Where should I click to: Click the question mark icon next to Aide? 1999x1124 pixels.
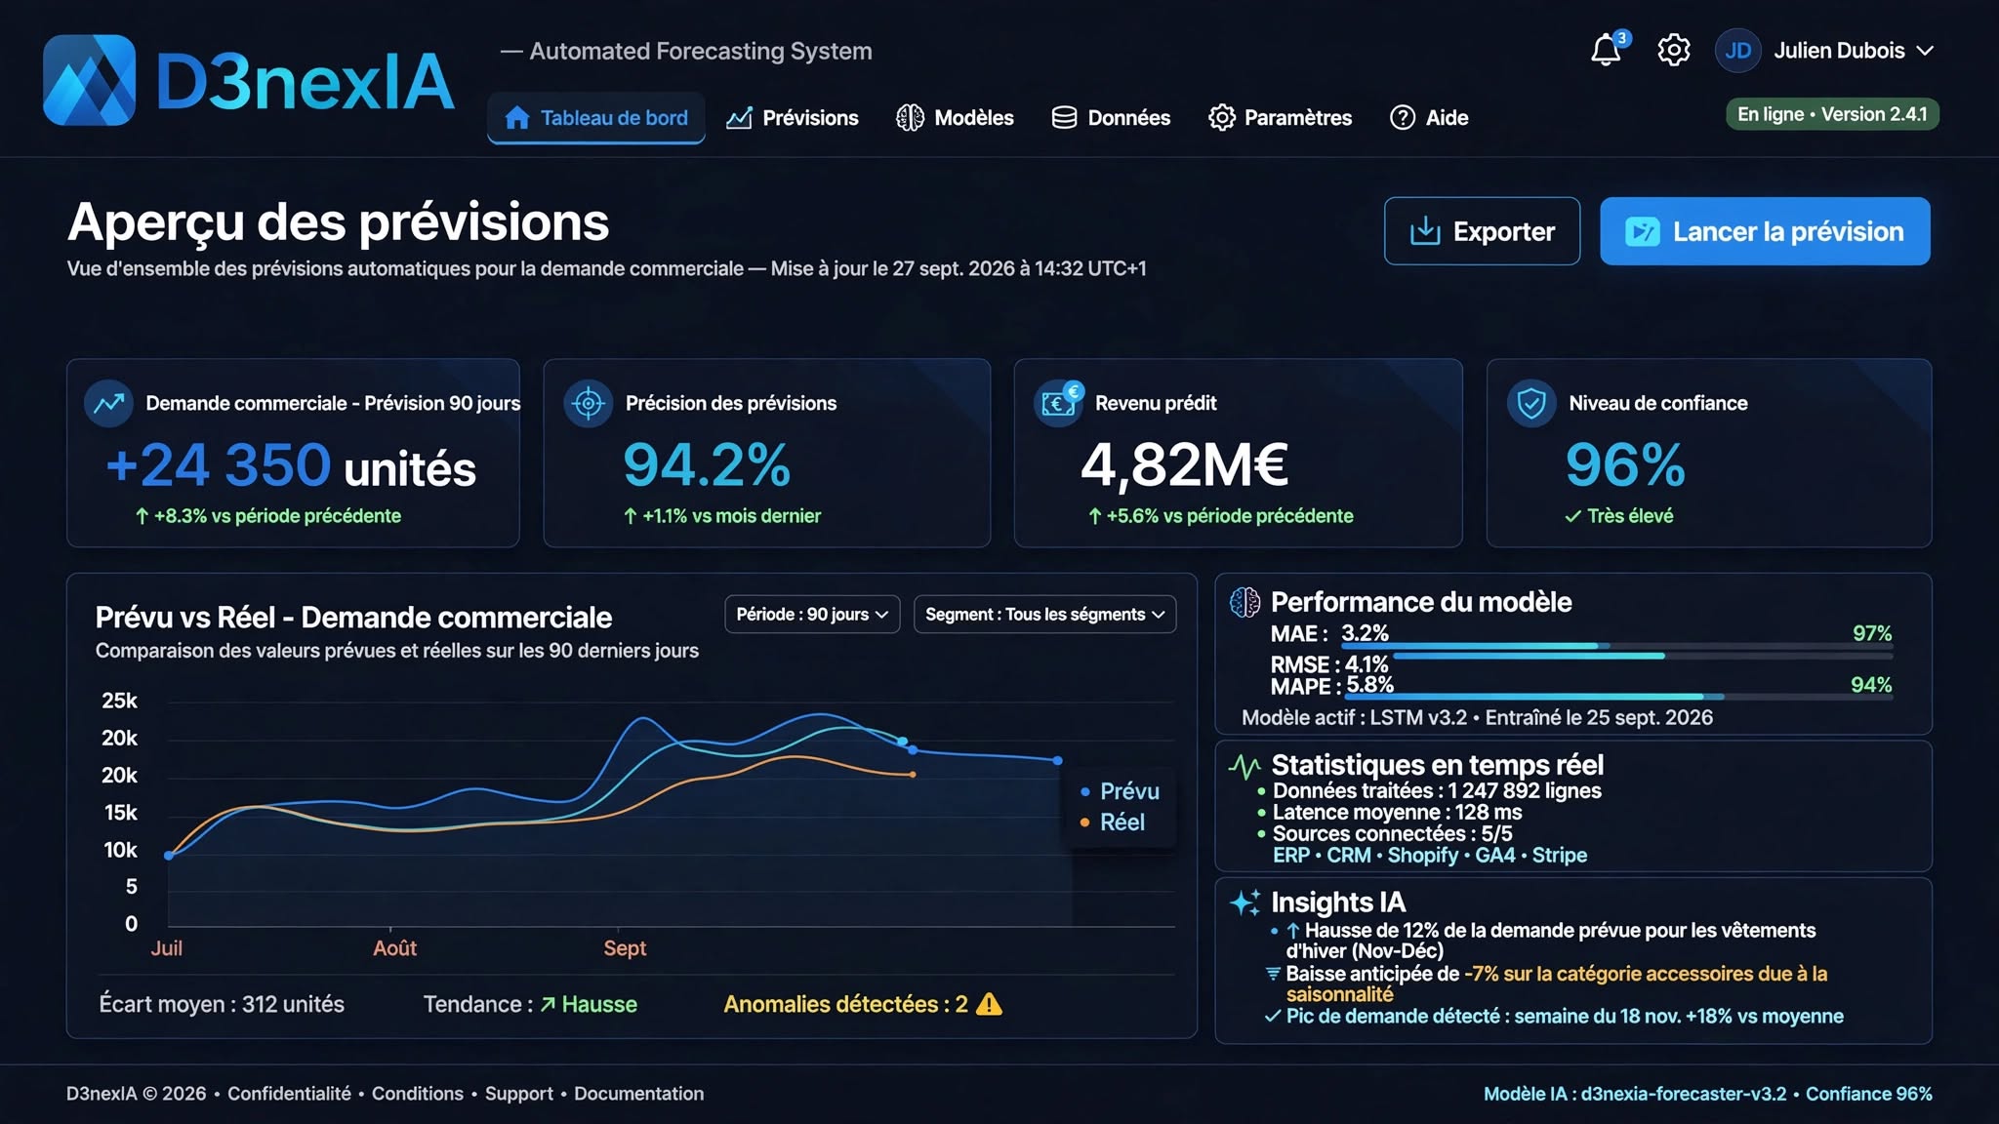pyautogui.click(x=1403, y=118)
